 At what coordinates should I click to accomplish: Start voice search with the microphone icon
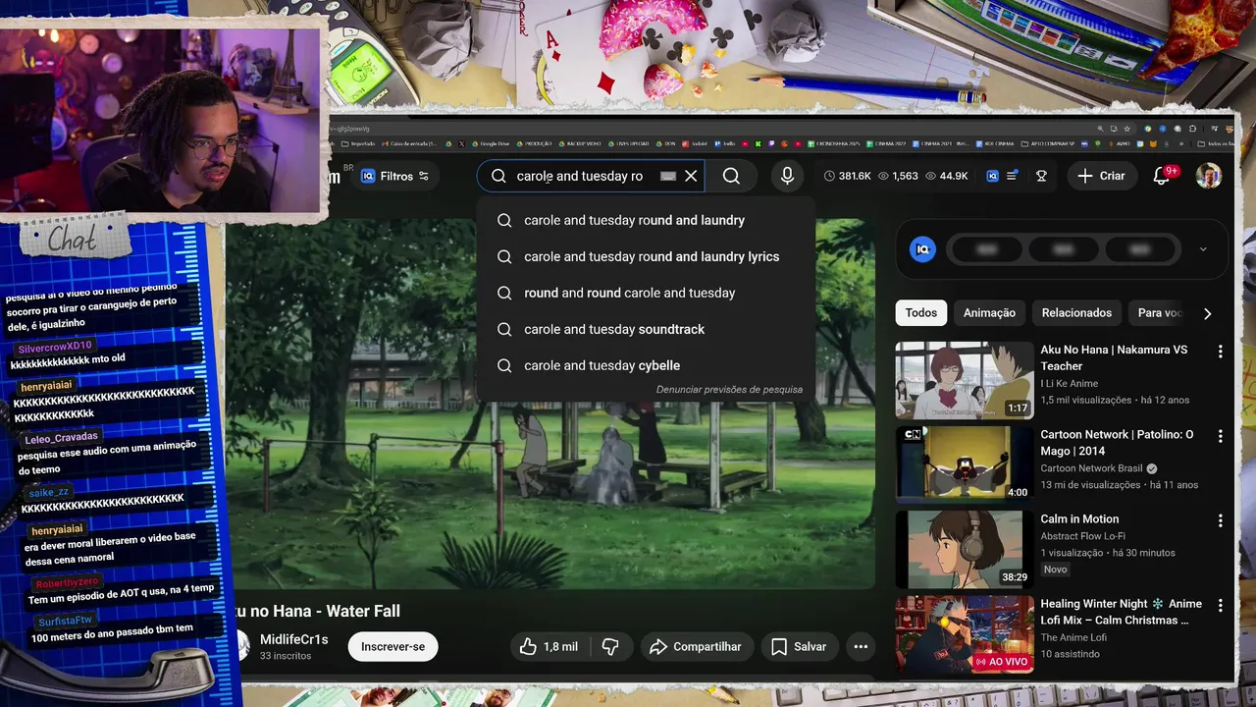pyautogui.click(x=787, y=176)
